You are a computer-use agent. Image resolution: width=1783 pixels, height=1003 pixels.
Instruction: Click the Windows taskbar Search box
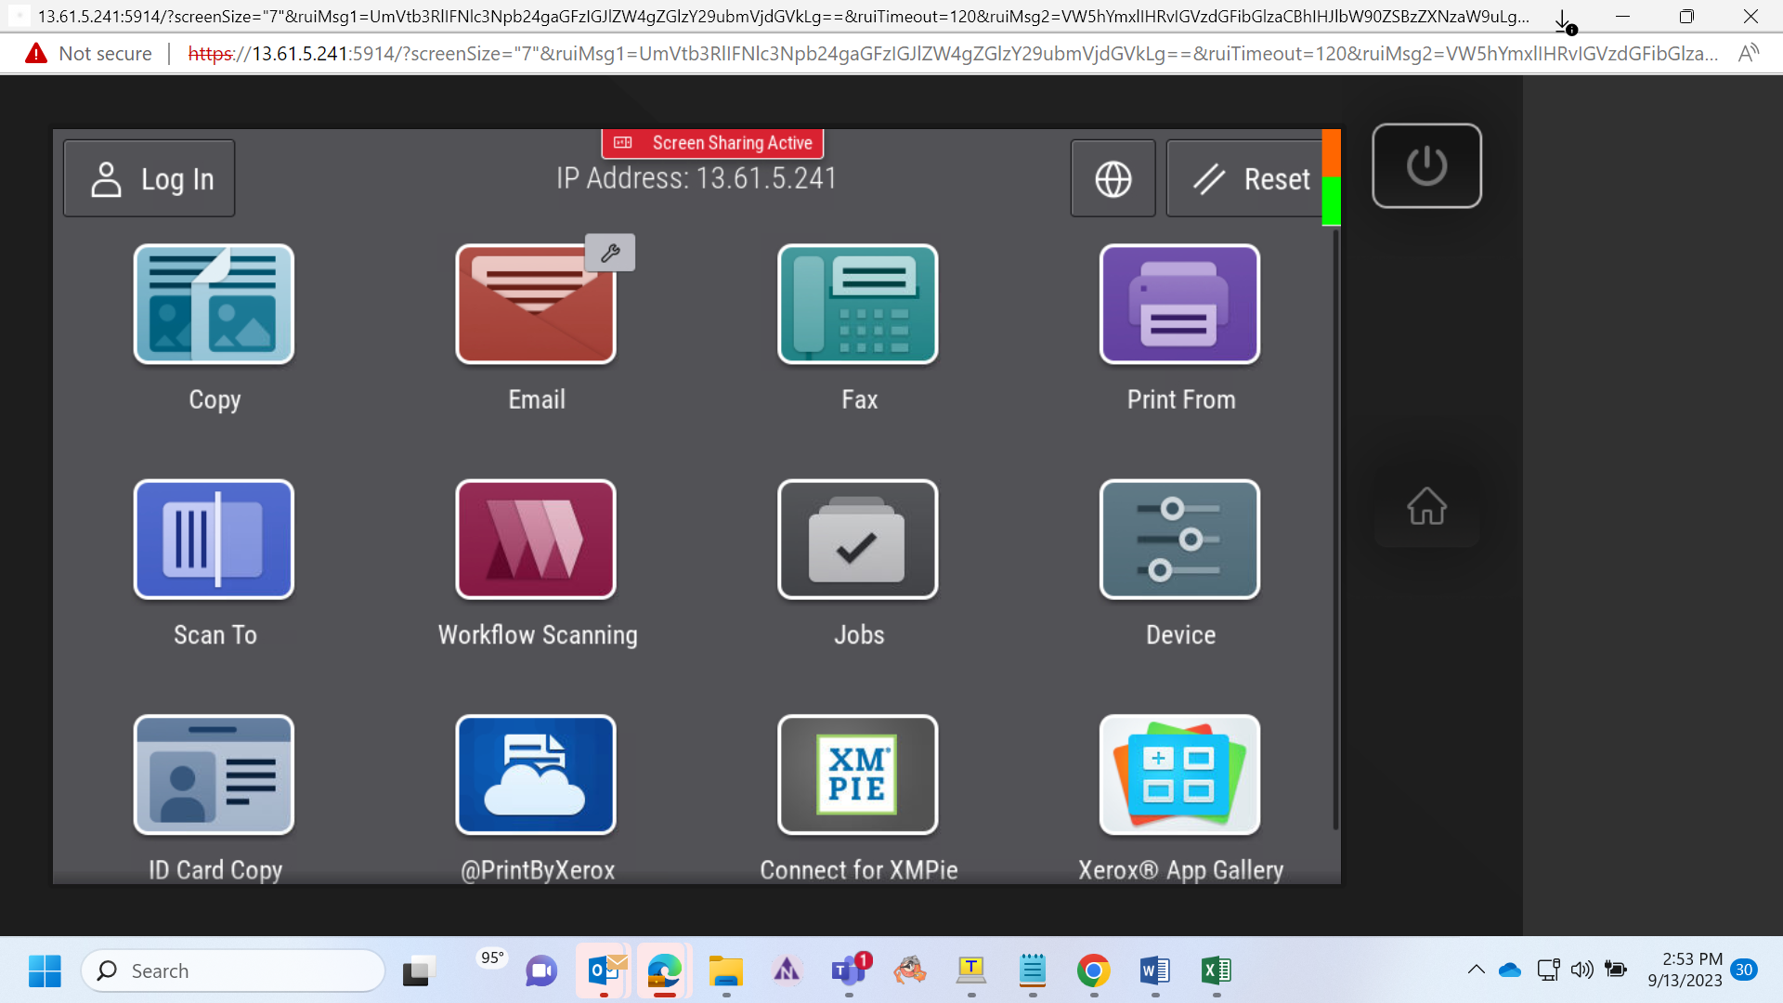233,970
